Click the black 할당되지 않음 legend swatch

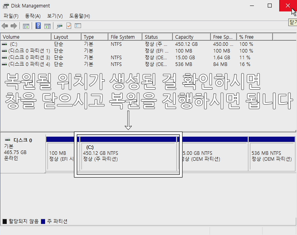click(x=5, y=222)
